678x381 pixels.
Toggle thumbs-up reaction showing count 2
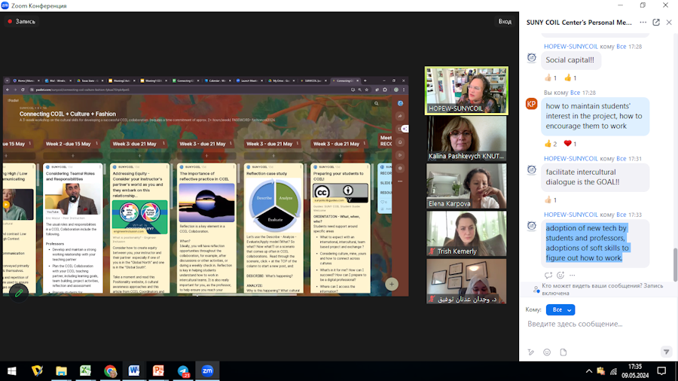tap(551, 143)
